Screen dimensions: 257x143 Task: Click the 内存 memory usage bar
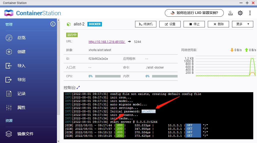tap(165, 76)
